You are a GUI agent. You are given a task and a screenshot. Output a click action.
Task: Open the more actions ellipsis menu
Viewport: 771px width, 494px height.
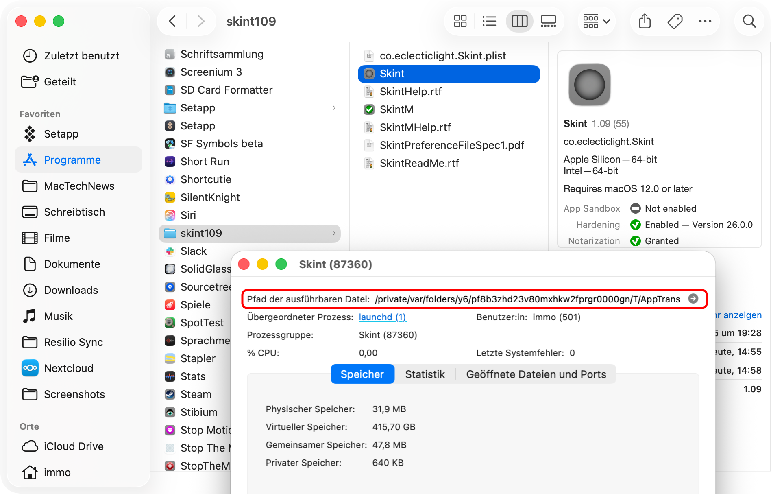(x=705, y=21)
